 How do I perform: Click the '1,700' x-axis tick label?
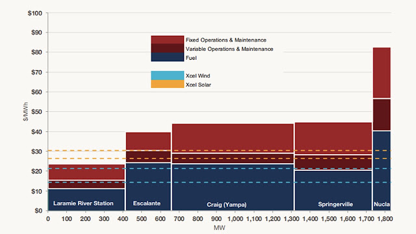click(x=367, y=219)
